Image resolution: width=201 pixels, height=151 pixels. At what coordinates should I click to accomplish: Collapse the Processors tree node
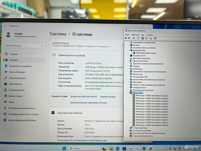[128, 93]
